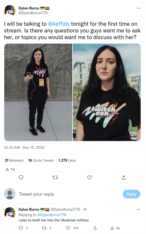This screenshot has width=146, height=234.
Task: Click the reply speech bubble icon under main tweet
Action: coord(21,177)
